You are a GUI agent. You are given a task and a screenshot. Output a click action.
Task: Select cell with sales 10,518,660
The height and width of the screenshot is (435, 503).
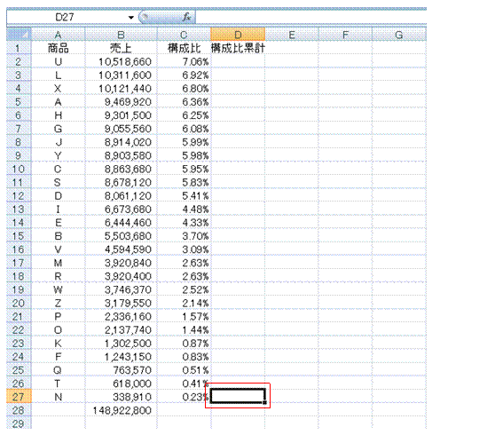pos(121,61)
